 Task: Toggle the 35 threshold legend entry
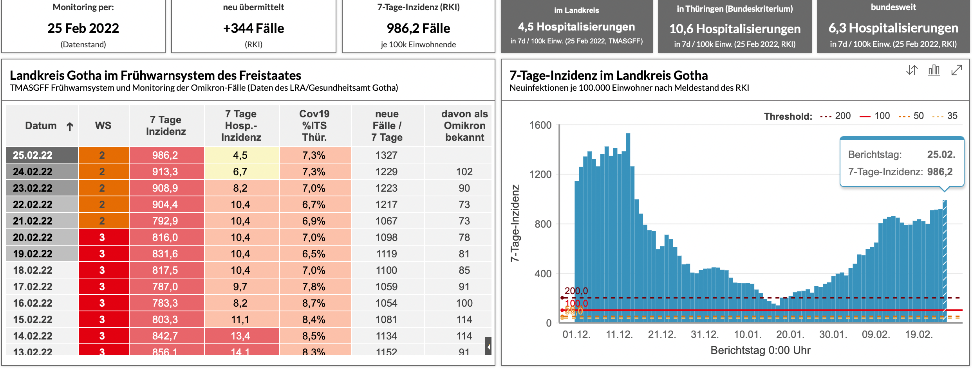(945, 116)
